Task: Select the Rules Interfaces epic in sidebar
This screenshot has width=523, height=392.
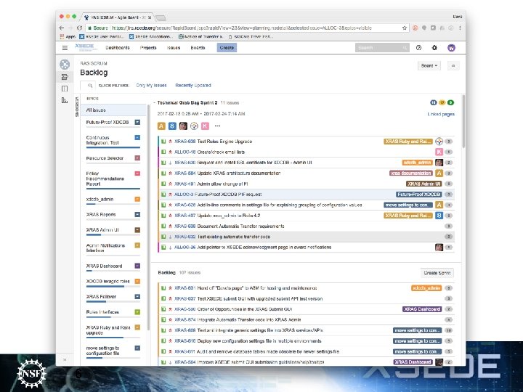Action: 102,312
